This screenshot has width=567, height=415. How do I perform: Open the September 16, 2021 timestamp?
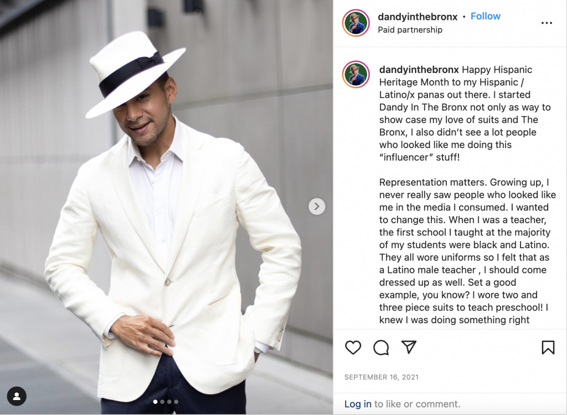pyautogui.click(x=382, y=377)
